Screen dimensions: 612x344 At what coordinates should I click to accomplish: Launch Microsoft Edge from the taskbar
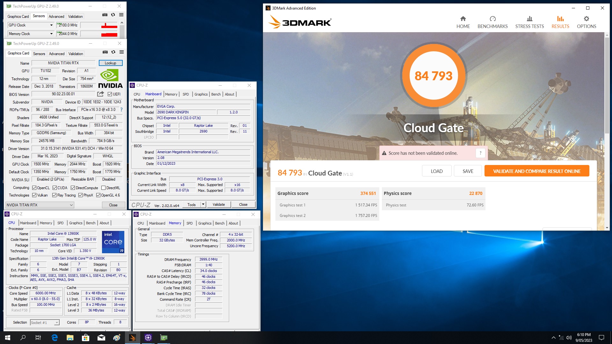coord(55,338)
